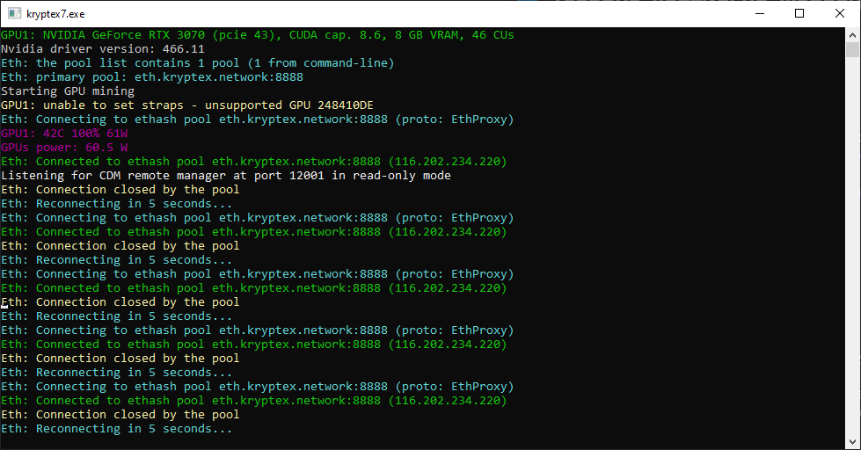This screenshot has height=450, width=861.
Task: Click the kryptex7.exe console icon in title bar
Action: click(13, 13)
